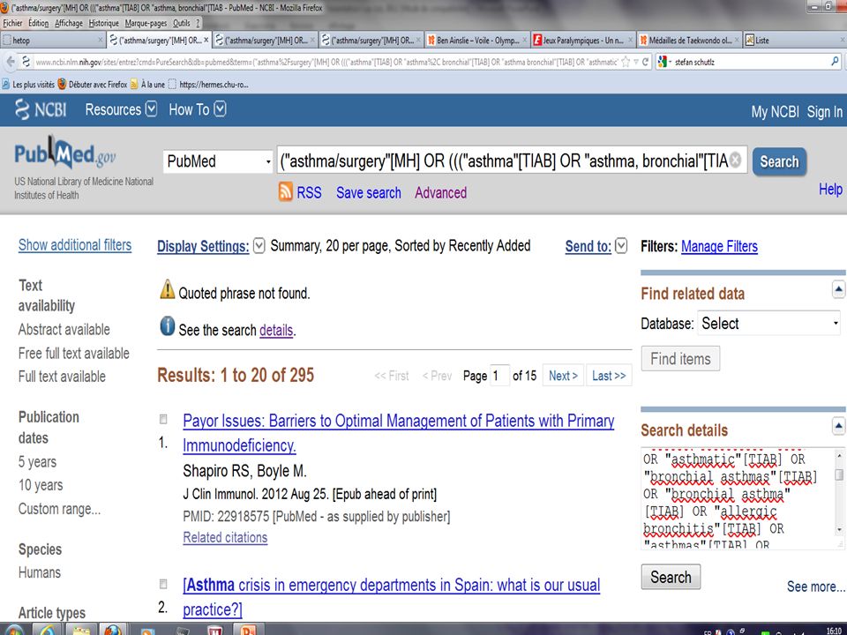This screenshot has width=847, height=635.
Task: Click the NCBI logo in header
Action: pyautogui.click(x=41, y=109)
